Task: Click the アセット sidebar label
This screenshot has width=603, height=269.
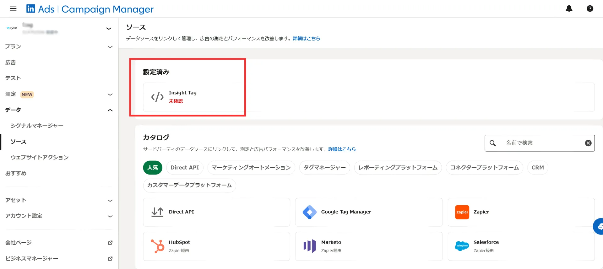Action: pyautogui.click(x=16, y=200)
